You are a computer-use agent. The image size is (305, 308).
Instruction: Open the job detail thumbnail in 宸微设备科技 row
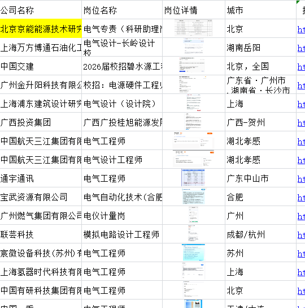(x=194, y=253)
